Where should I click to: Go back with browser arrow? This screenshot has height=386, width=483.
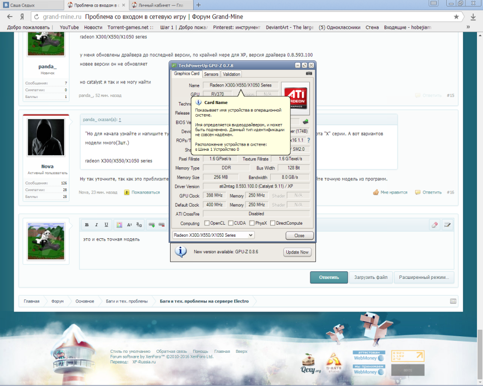point(10,17)
